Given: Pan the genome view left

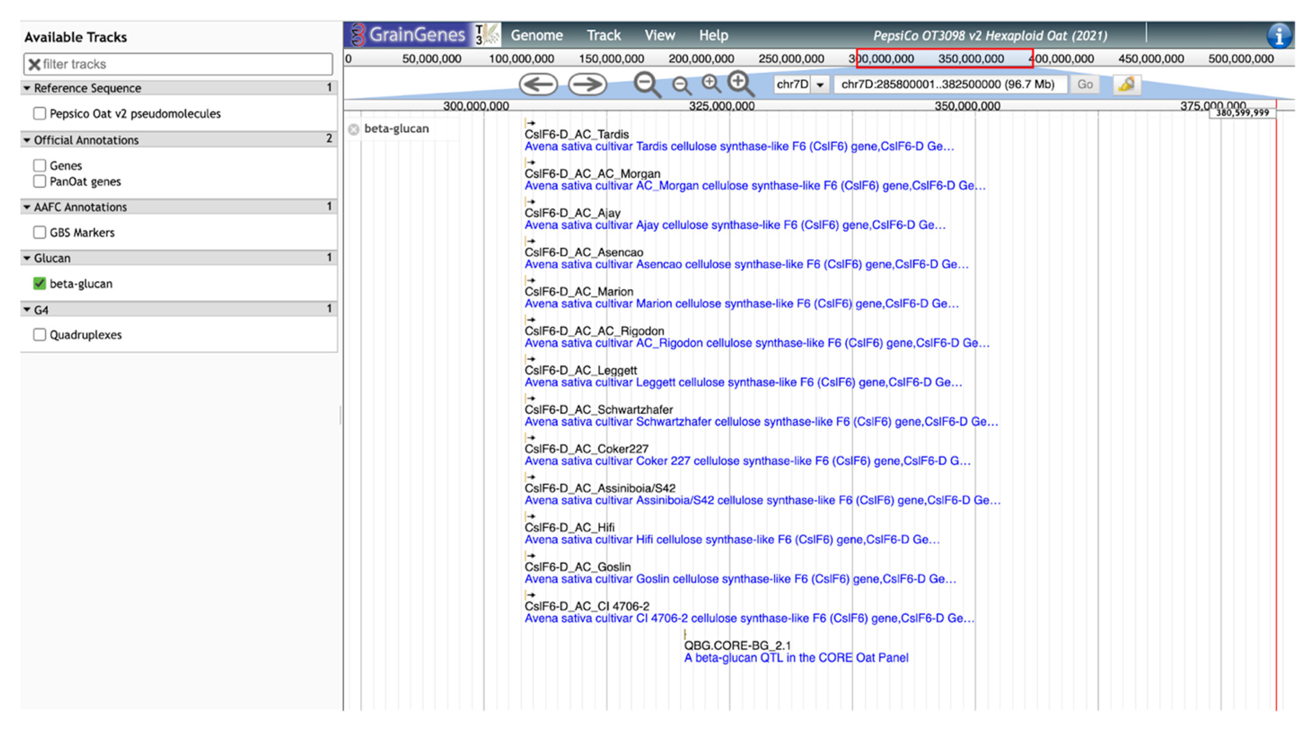Looking at the screenshot, I should (538, 84).
